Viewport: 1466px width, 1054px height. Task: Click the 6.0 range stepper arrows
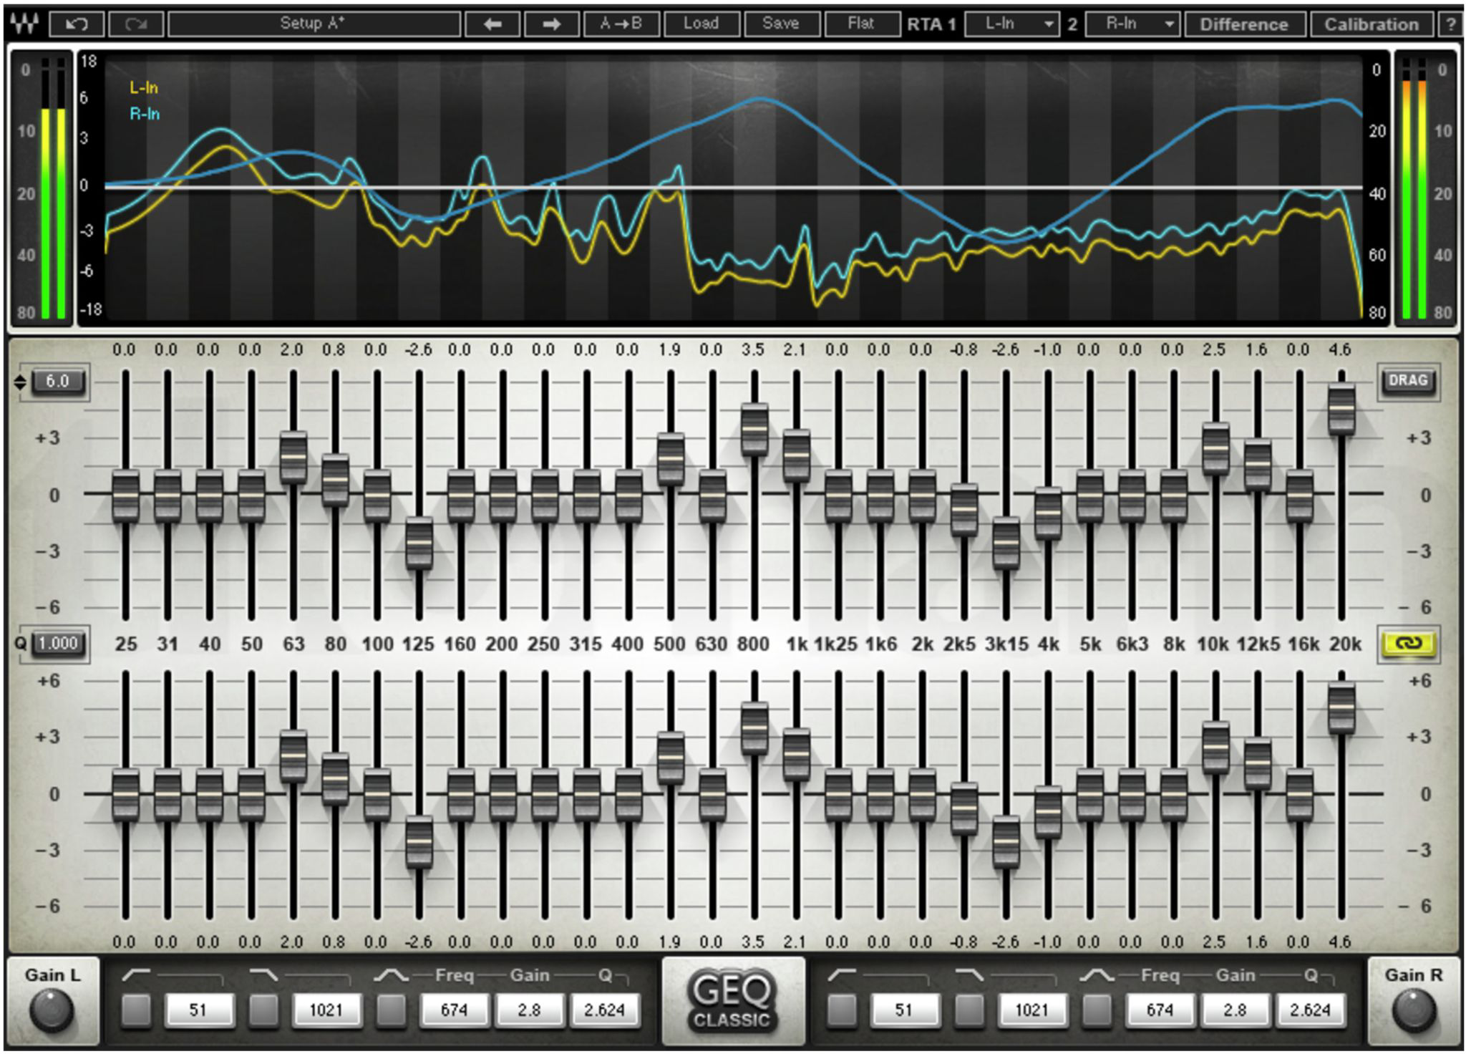pos(20,382)
